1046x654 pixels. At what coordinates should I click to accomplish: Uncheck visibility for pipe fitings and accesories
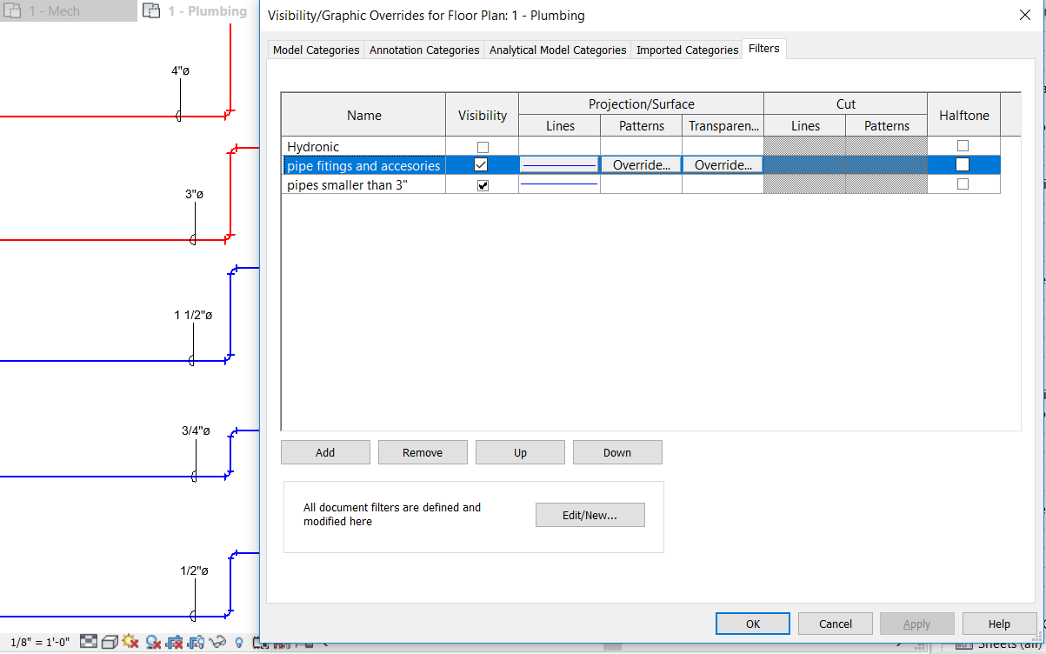point(481,165)
